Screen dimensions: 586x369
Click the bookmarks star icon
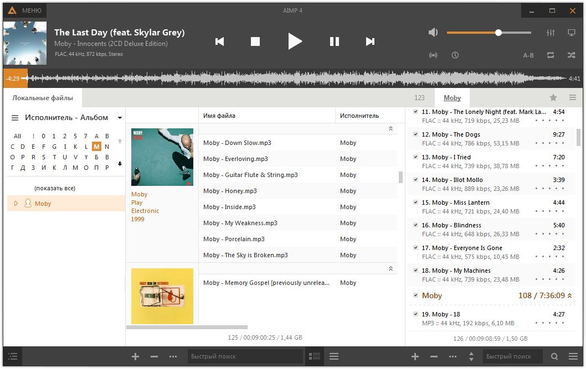553,98
